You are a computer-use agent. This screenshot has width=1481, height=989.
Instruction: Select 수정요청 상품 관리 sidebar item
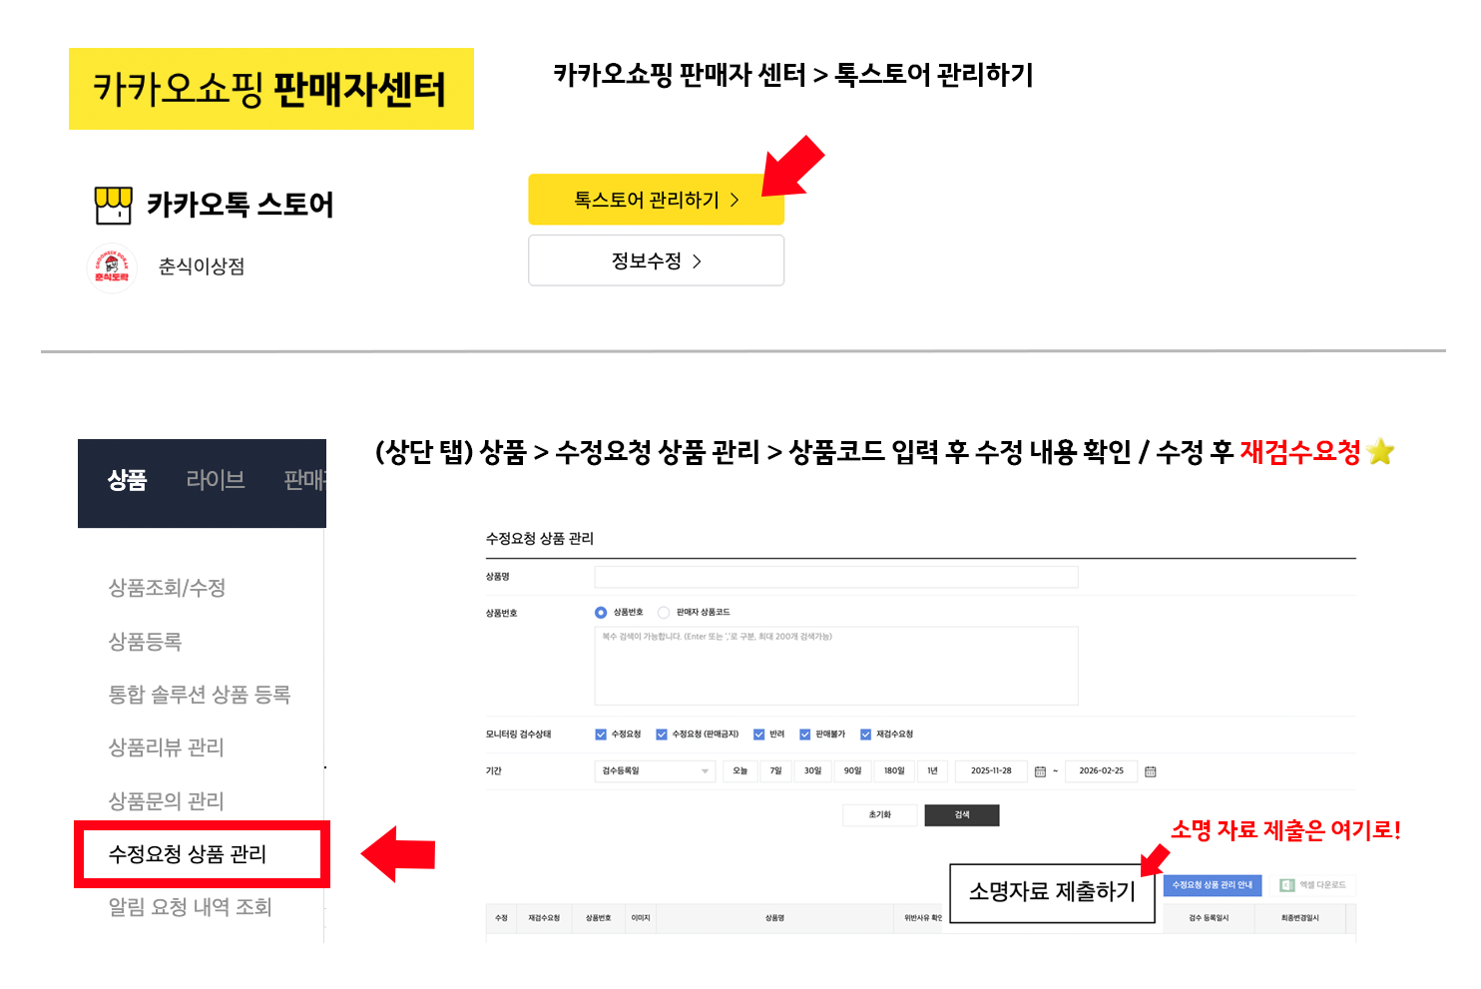(188, 854)
